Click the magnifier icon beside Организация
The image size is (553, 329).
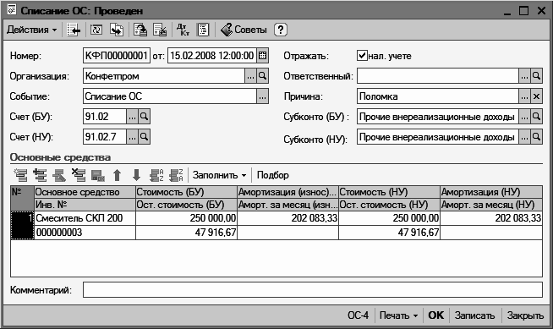tap(262, 76)
